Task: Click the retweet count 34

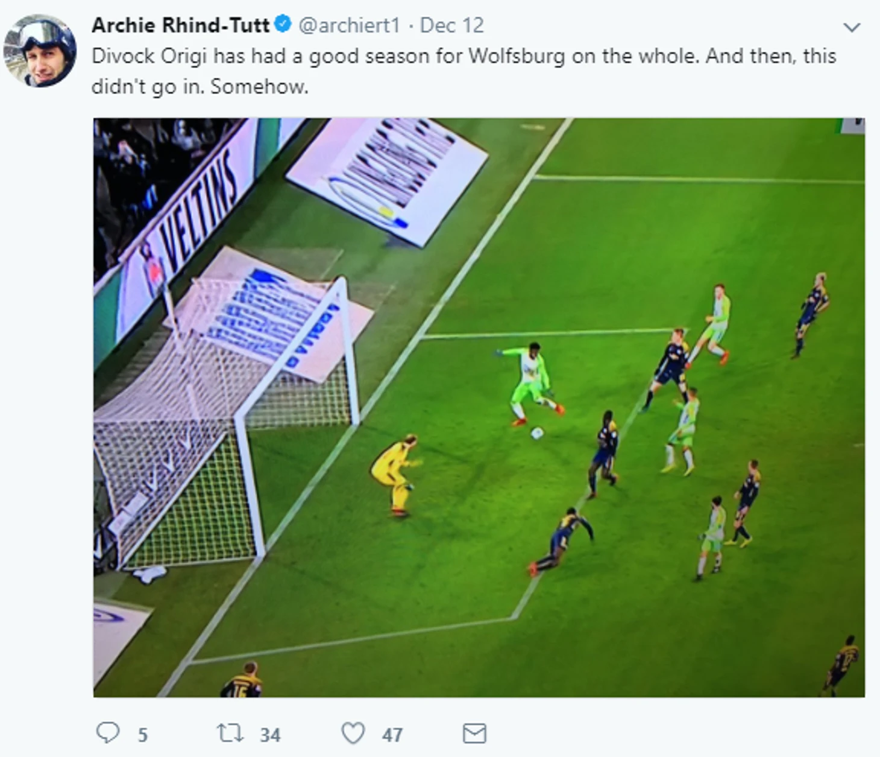Action: [x=270, y=735]
